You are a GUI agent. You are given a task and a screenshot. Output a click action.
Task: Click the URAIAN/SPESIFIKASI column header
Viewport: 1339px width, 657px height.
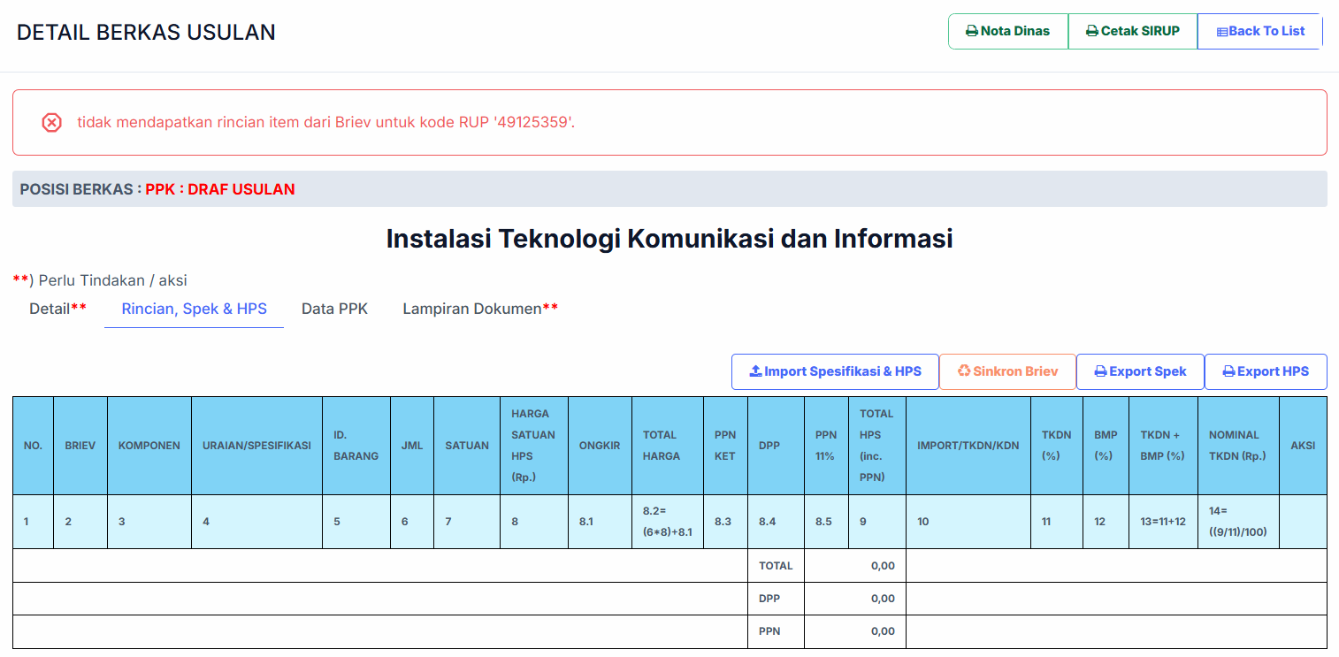(256, 446)
